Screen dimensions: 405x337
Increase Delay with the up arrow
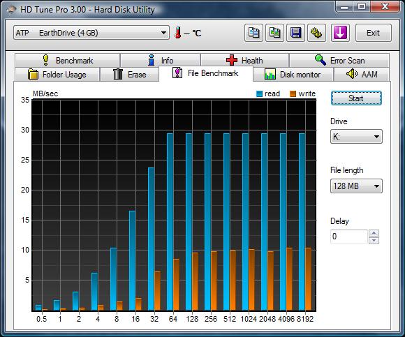point(374,233)
